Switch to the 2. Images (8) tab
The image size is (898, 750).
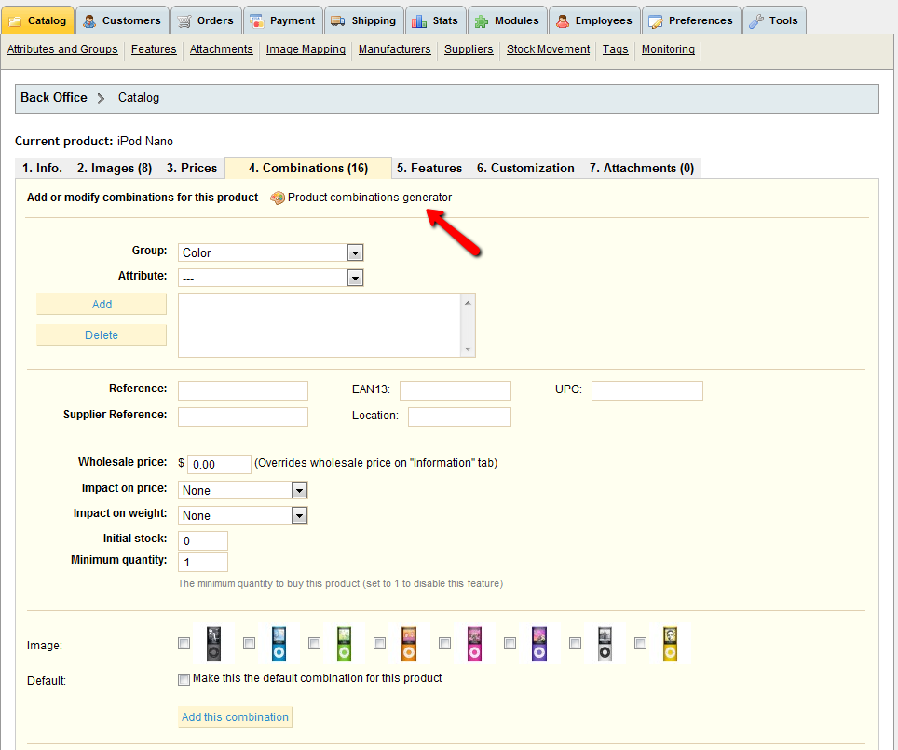point(115,168)
